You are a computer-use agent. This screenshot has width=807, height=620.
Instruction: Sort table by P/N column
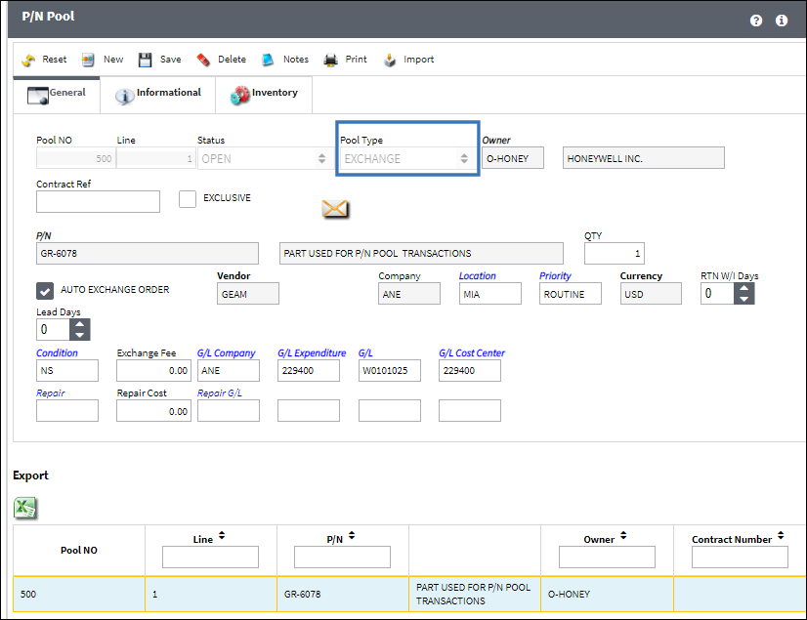(x=352, y=536)
